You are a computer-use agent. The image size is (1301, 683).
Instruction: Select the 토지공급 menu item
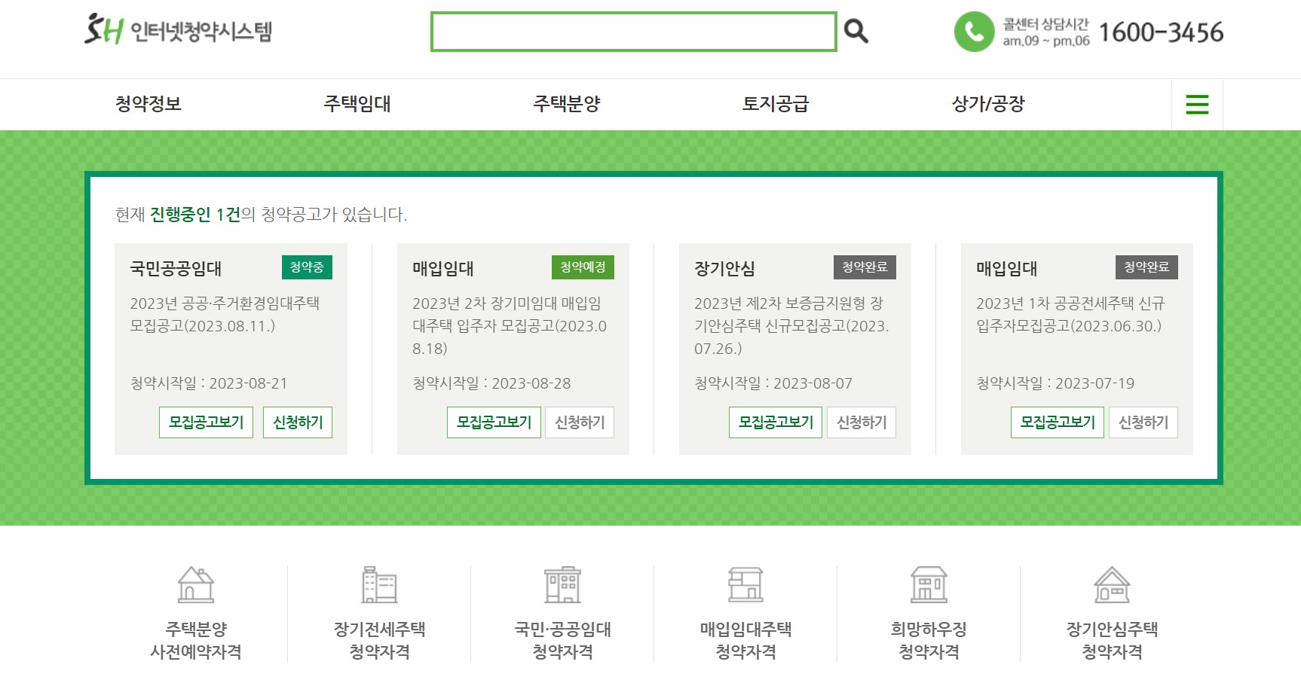(x=776, y=104)
